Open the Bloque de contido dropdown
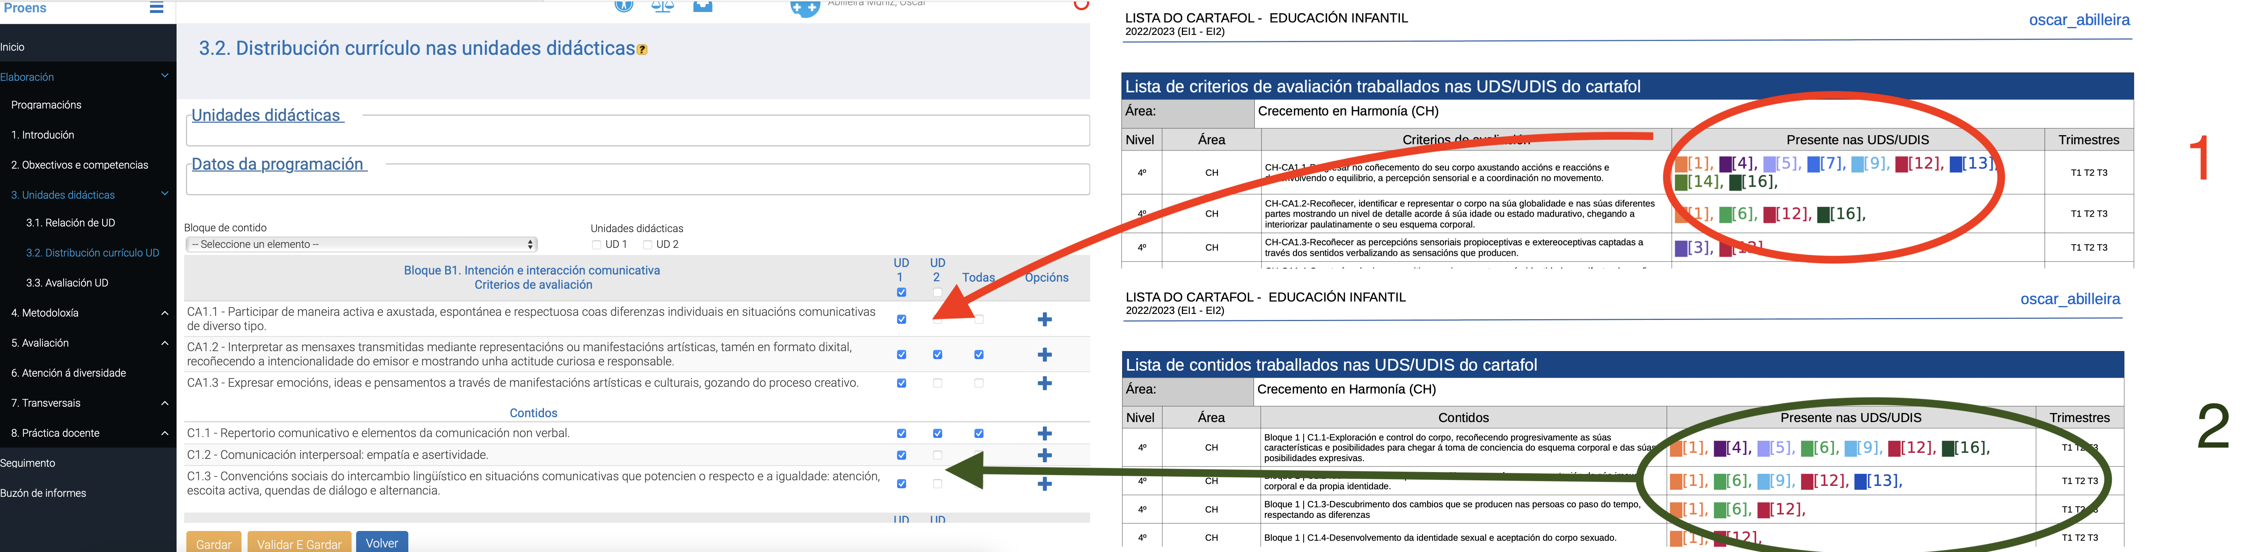2254x552 pixels. [x=361, y=244]
